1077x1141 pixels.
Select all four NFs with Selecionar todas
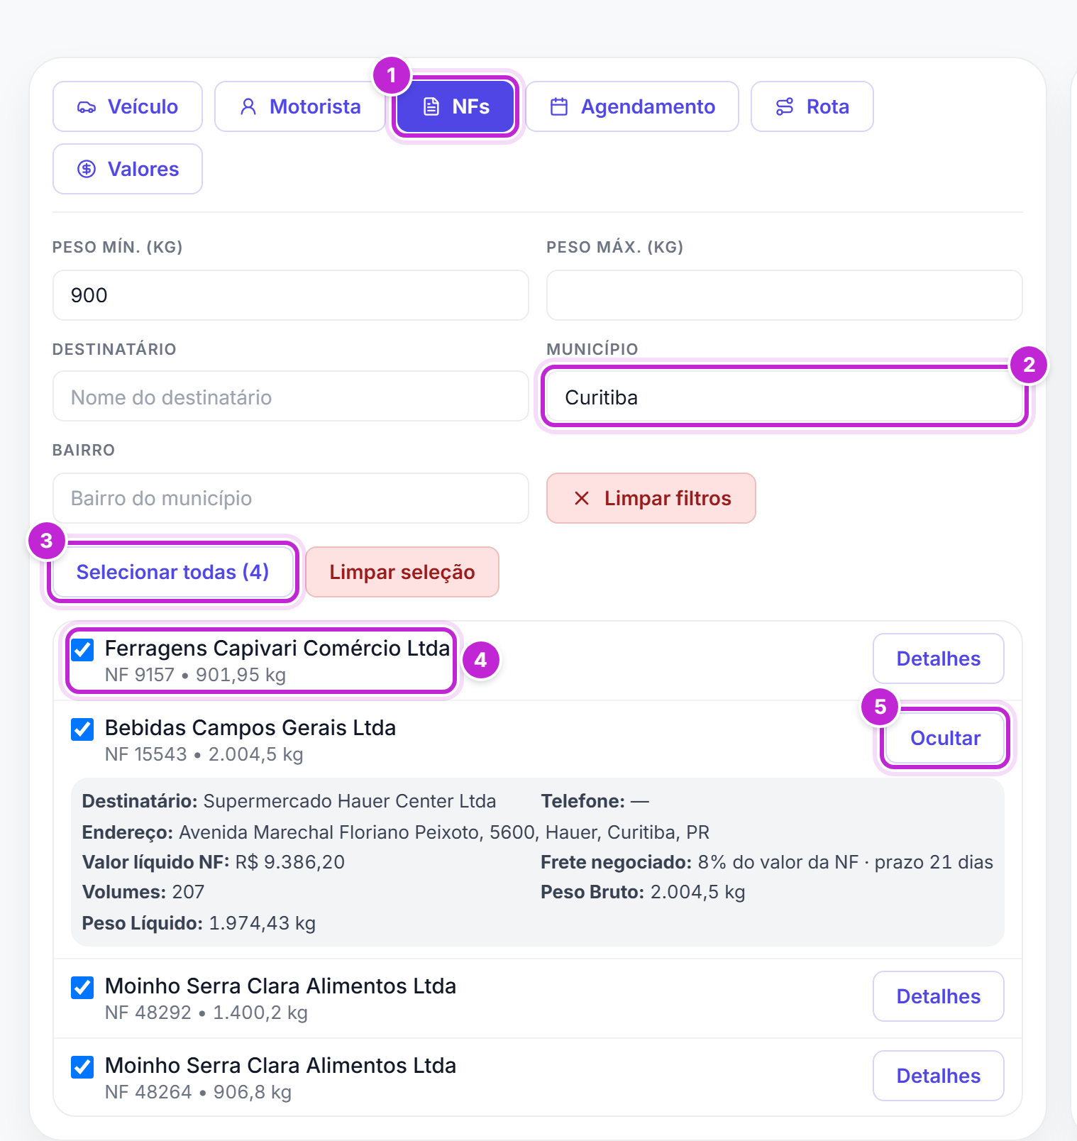point(172,572)
